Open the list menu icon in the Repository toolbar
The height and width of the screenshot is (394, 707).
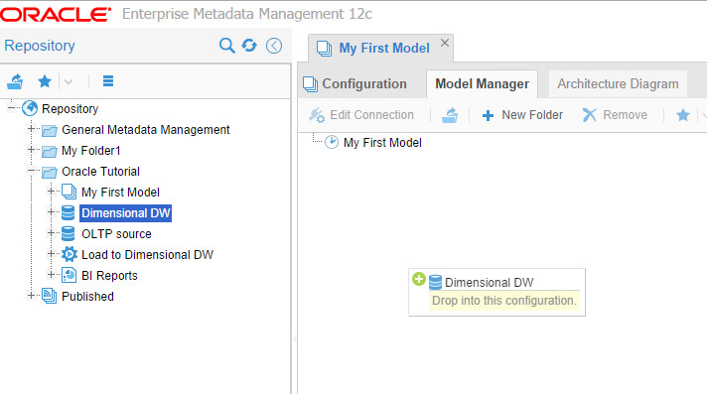(108, 81)
